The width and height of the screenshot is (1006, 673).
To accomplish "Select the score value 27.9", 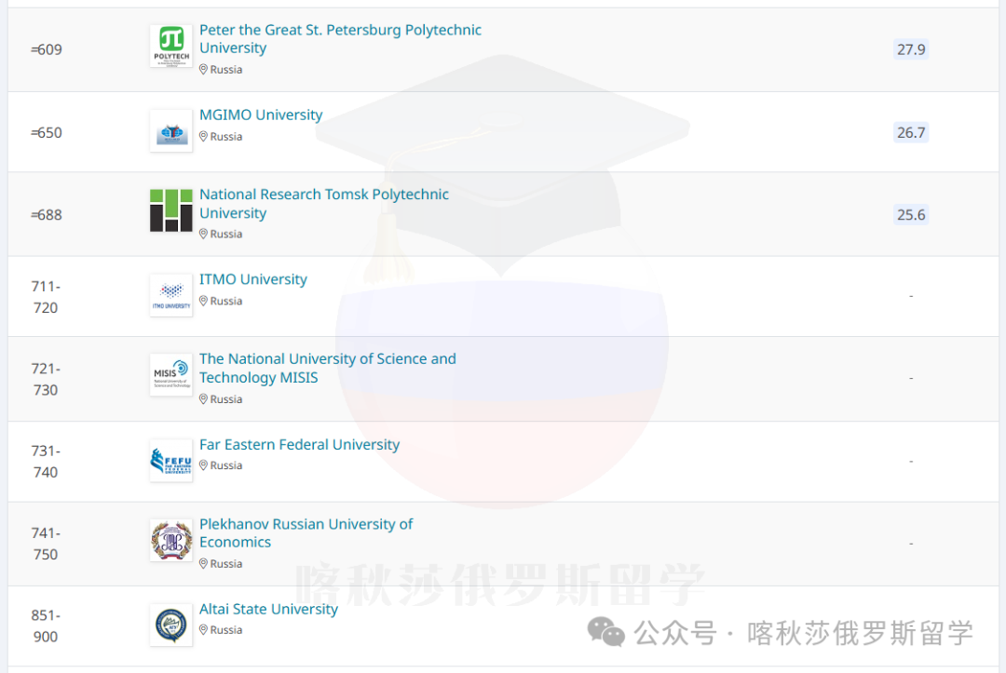I will (x=911, y=49).
